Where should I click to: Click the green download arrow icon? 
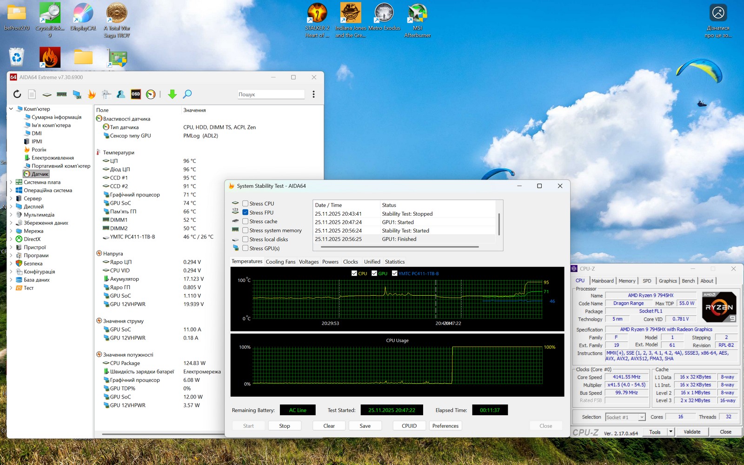(x=172, y=94)
